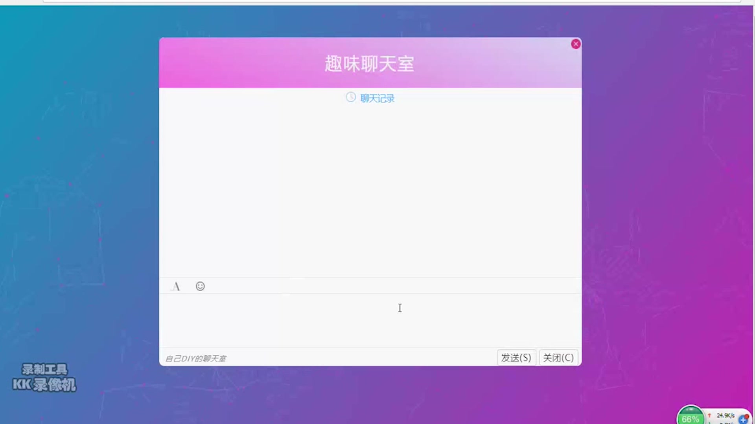The height and width of the screenshot is (424, 755).
Task: Focus the message input text area
Action: coord(370,320)
